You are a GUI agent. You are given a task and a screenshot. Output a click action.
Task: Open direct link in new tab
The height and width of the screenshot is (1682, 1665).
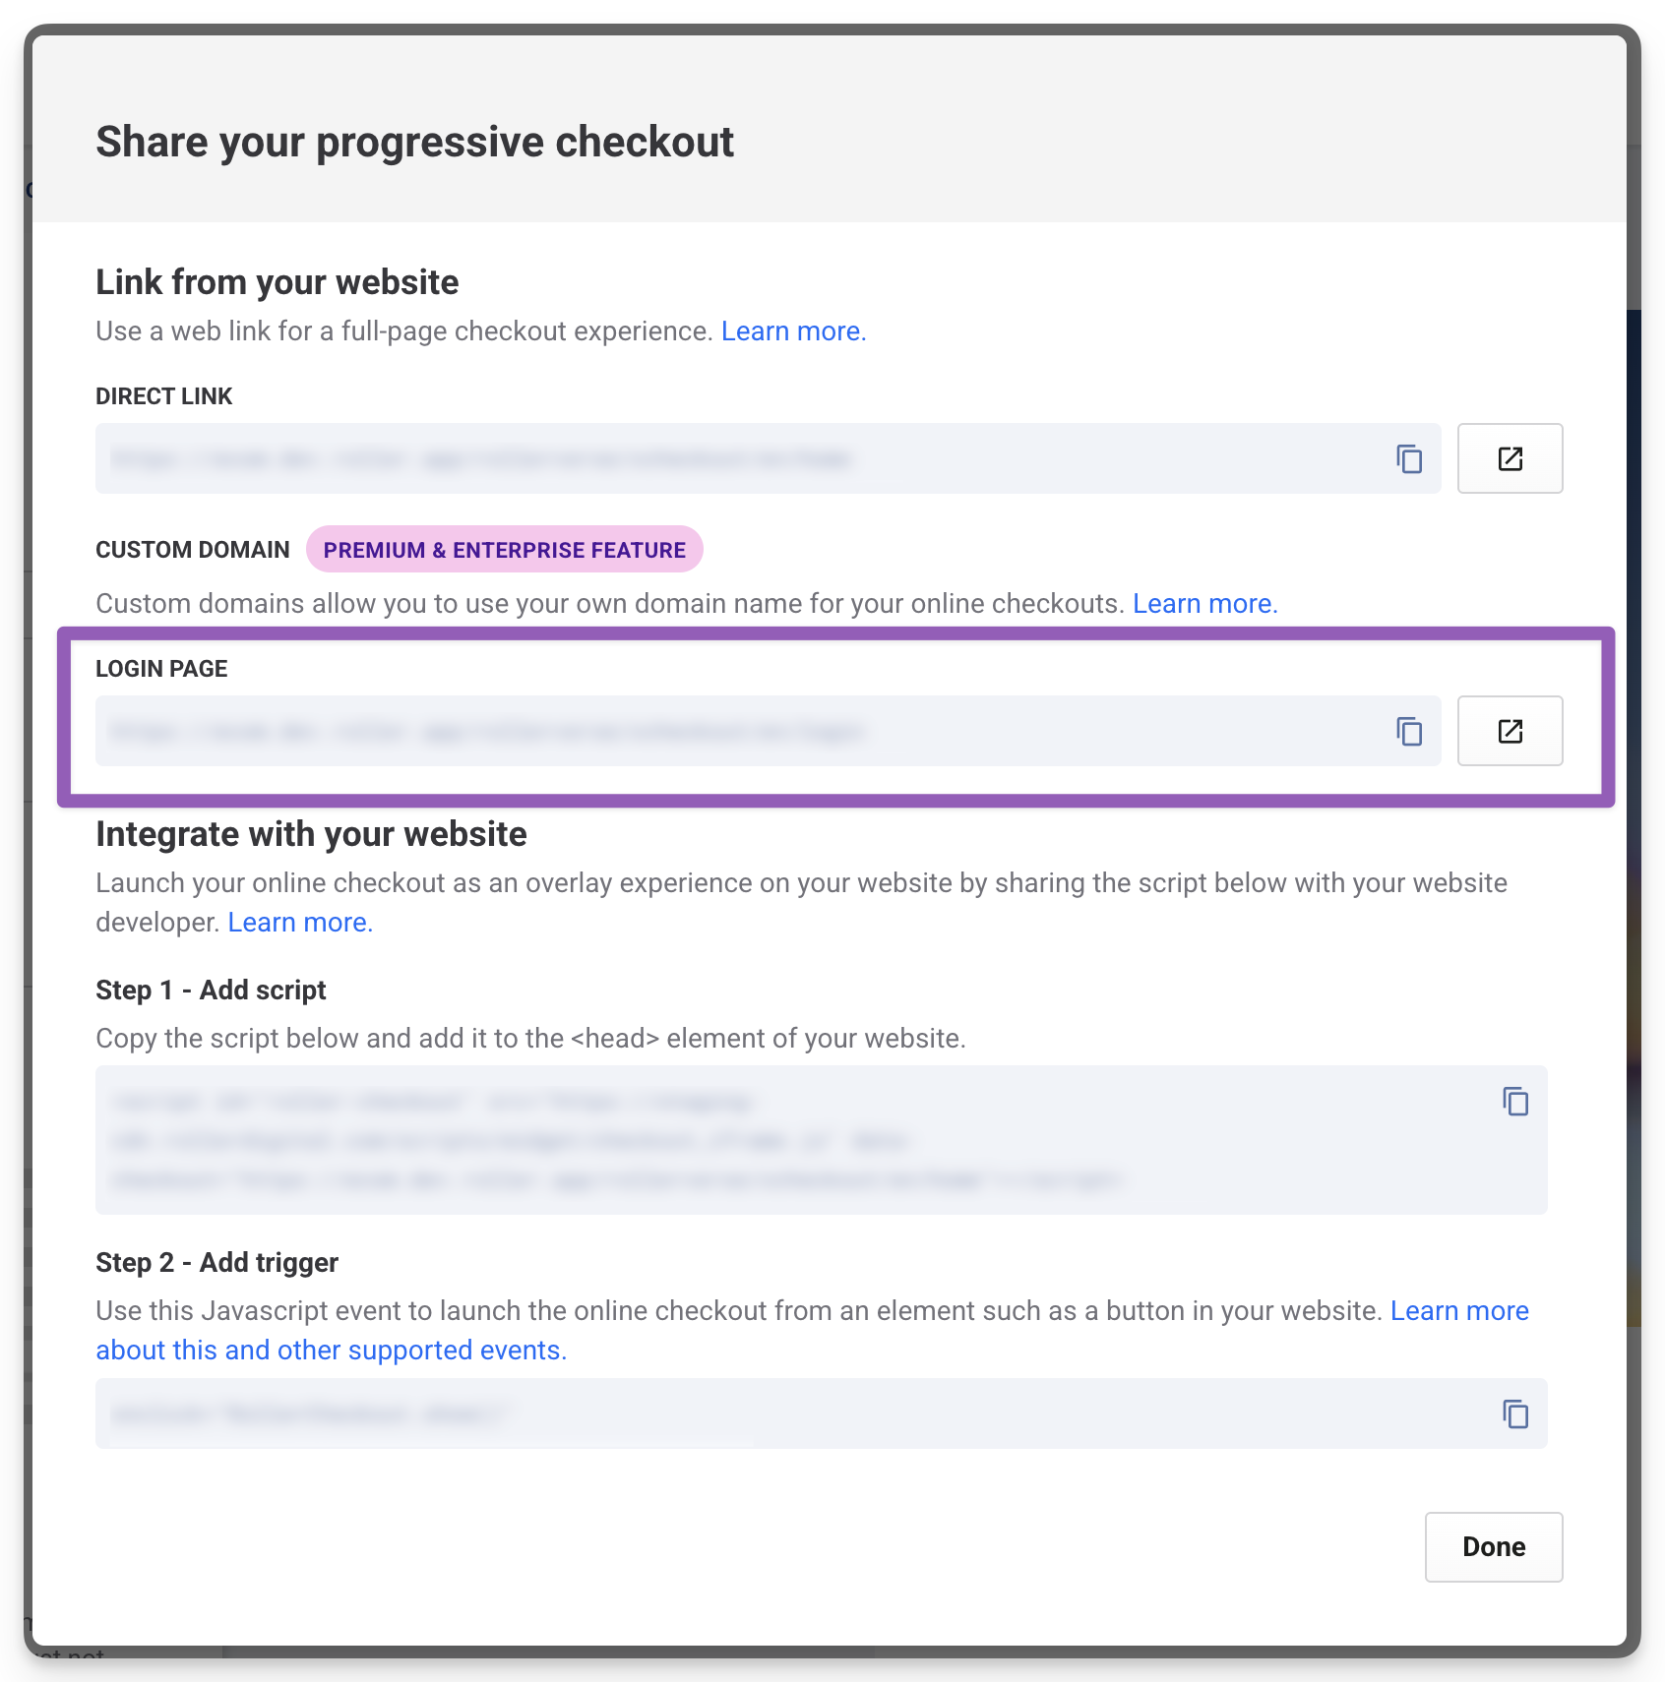pos(1510,459)
